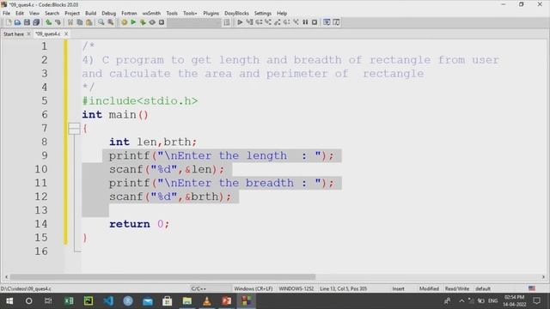Open Excel from the taskbar
The image size is (550, 309).
coord(69,301)
